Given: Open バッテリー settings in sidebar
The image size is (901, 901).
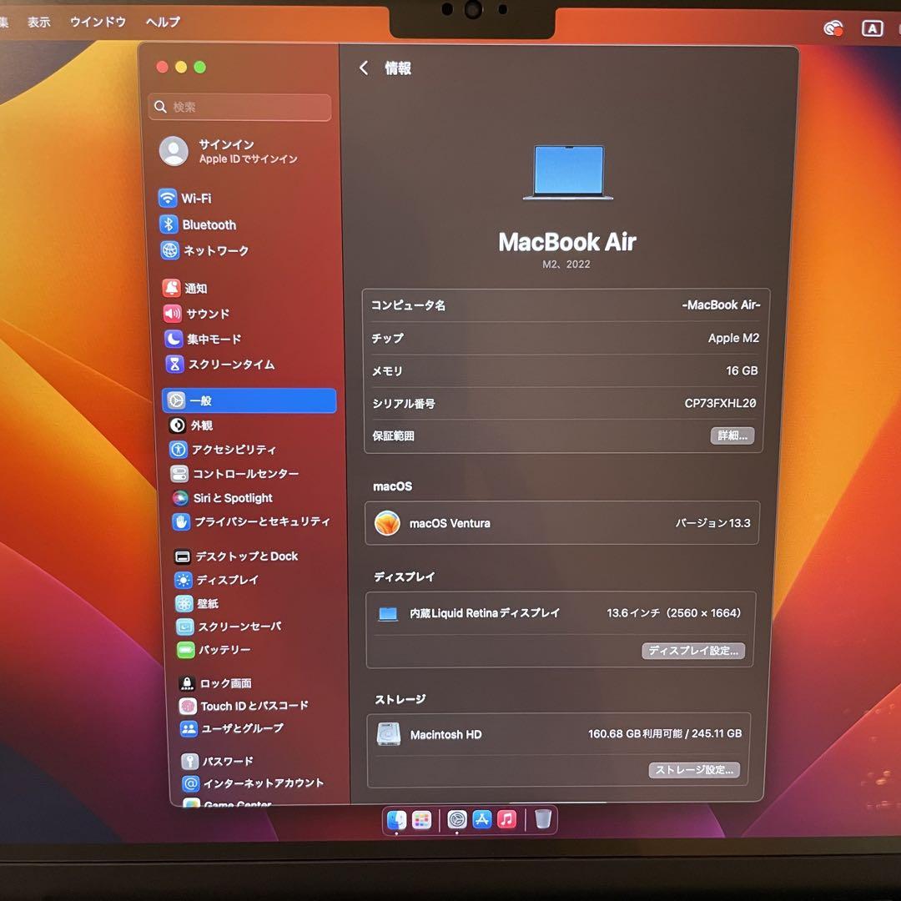Looking at the screenshot, I should [214, 650].
